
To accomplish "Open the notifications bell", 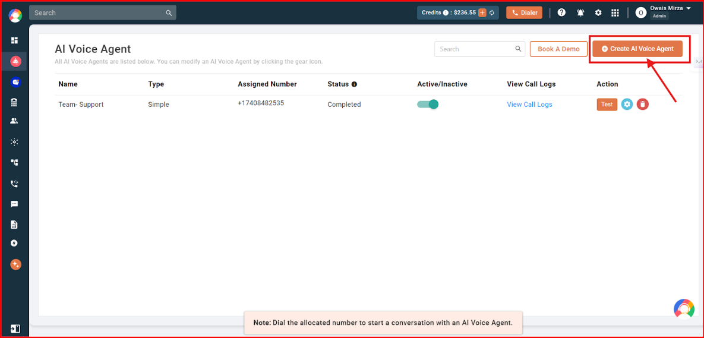I will click(x=580, y=12).
